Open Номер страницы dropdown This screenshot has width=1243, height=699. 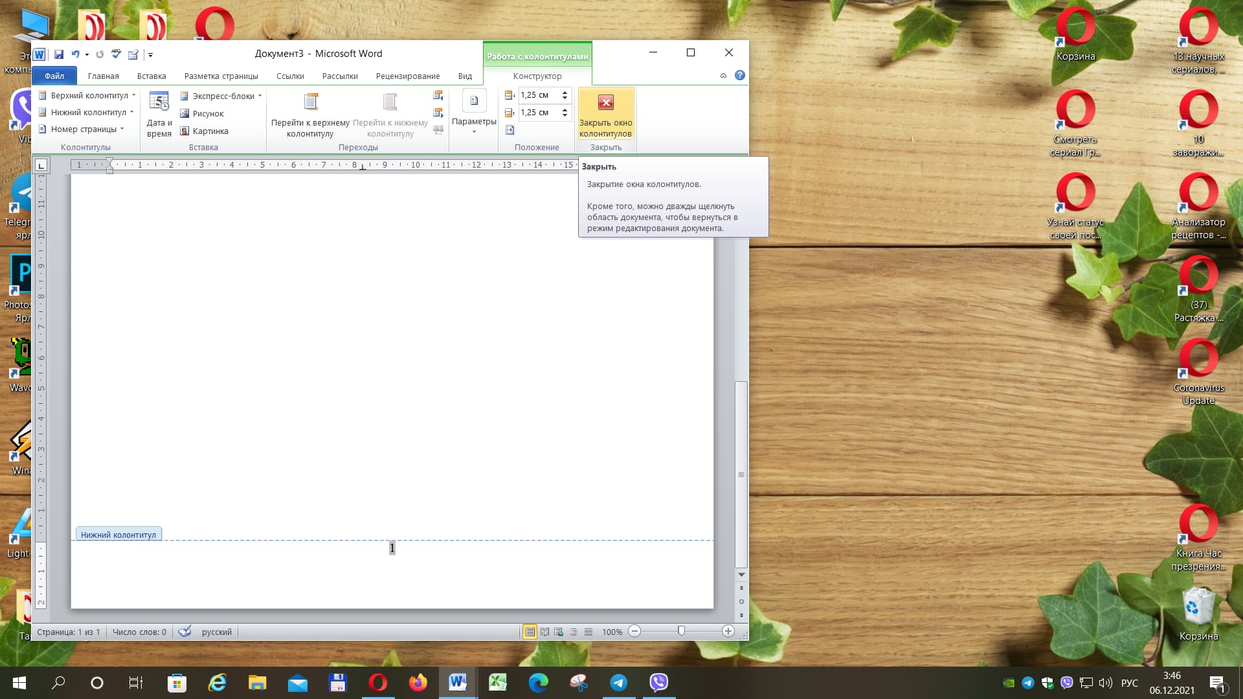[84, 129]
